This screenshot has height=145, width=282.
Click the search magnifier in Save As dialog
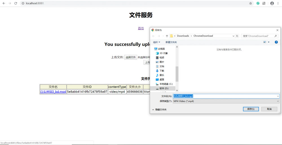(x=276, y=36)
